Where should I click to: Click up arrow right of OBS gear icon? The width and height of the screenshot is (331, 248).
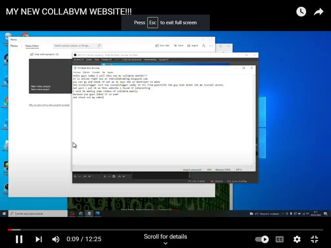point(119,176)
